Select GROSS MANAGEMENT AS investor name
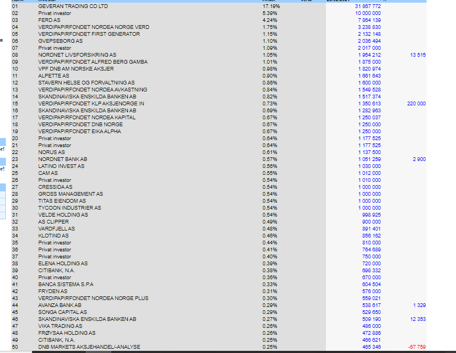The height and width of the screenshot is (353, 456). click(x=71, y=194)
